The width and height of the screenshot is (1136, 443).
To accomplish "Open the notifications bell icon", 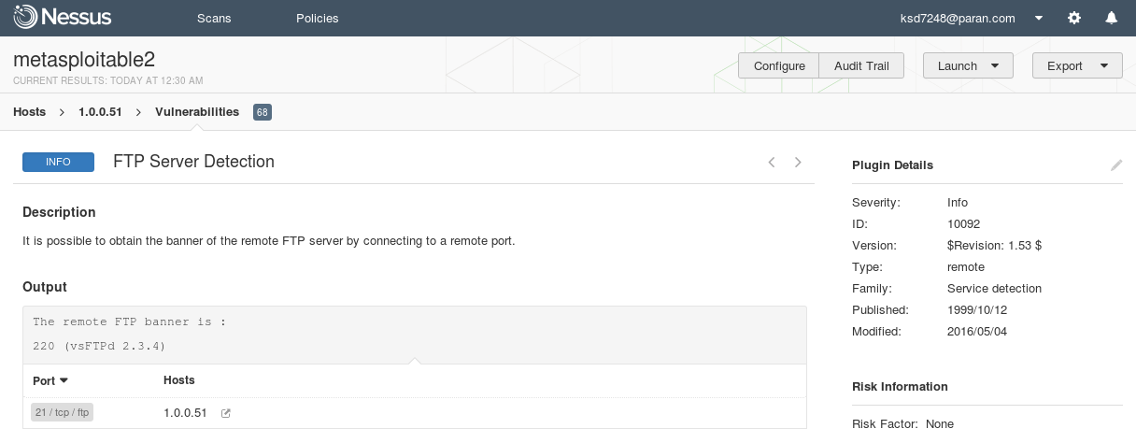I will [x=1111, y=18].
